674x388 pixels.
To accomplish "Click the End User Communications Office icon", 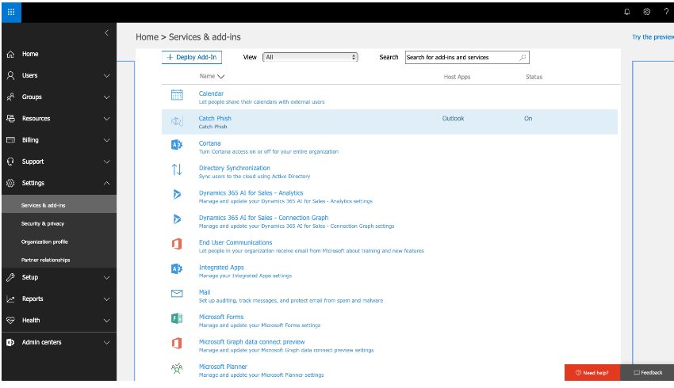I will (x=177, y=244).
